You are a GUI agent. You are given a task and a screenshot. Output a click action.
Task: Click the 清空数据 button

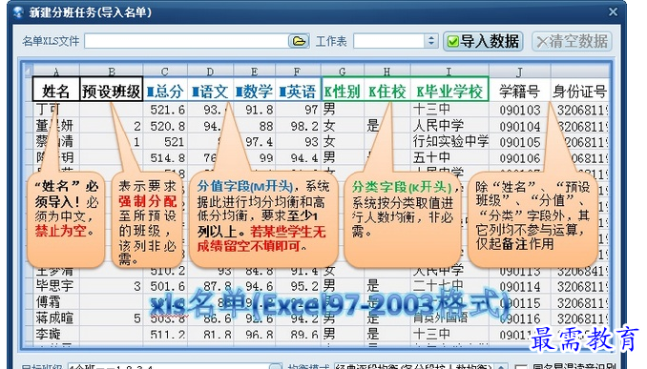(x=572, y=41)
